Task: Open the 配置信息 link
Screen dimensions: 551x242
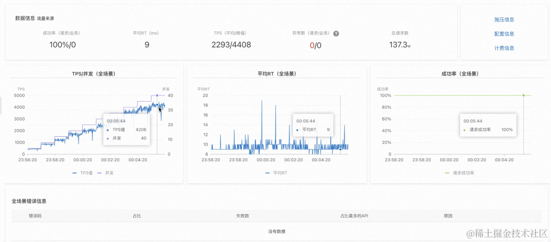Action: (504, 34)
